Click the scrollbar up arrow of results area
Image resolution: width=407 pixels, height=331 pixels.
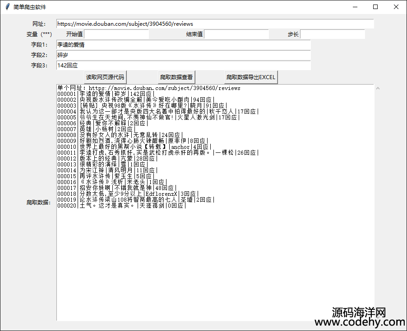click(x=378, y=88)
